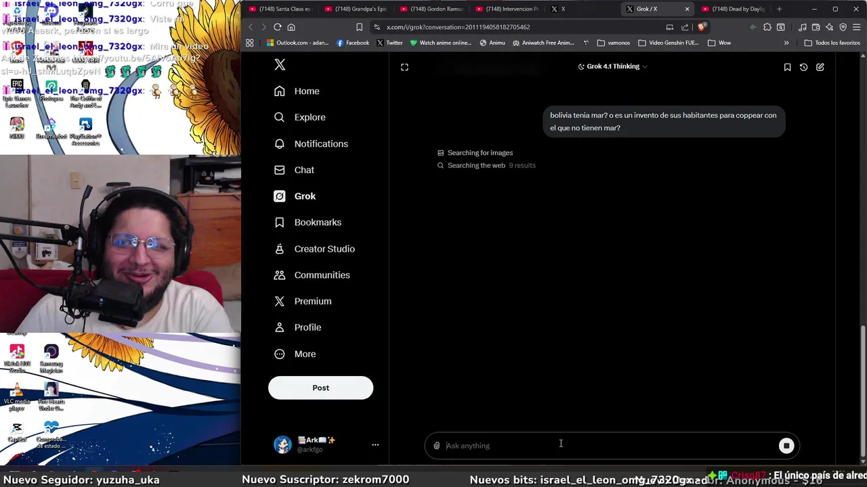Image resolution: width=867 pixels, height=487 pixels.
Task: Bookmark this Grok conversation icon
Action: click(x=787, y=67)
